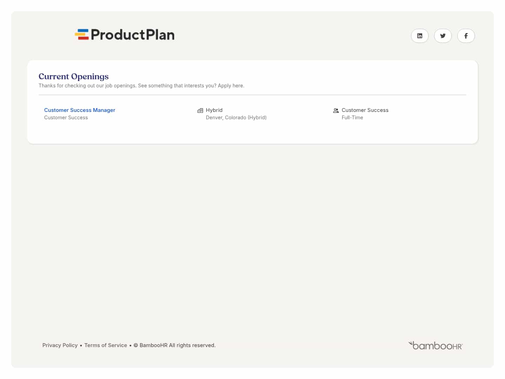Open ProductPlan's LinkedIn page

(x=419, y=35)
